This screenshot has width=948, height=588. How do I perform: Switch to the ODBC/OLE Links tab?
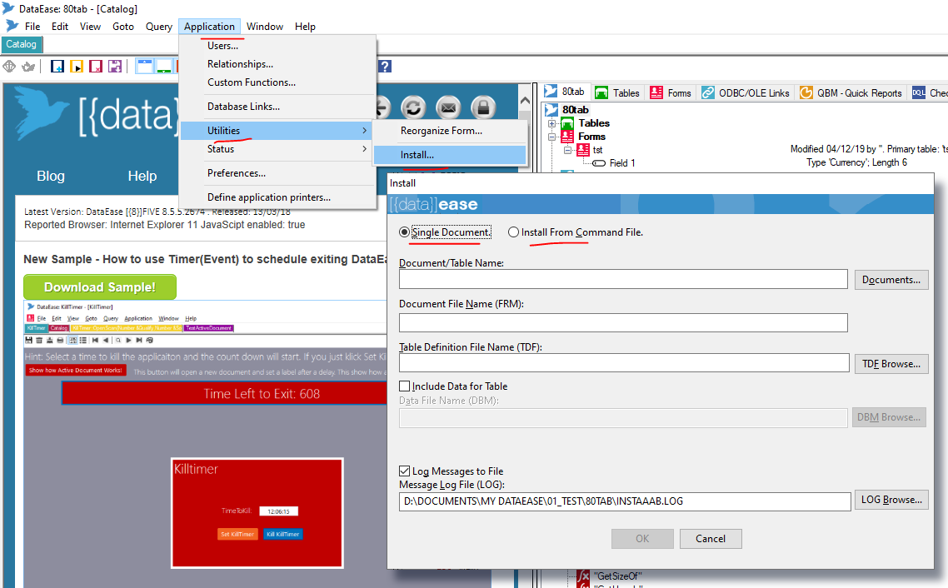coord(746,92)
